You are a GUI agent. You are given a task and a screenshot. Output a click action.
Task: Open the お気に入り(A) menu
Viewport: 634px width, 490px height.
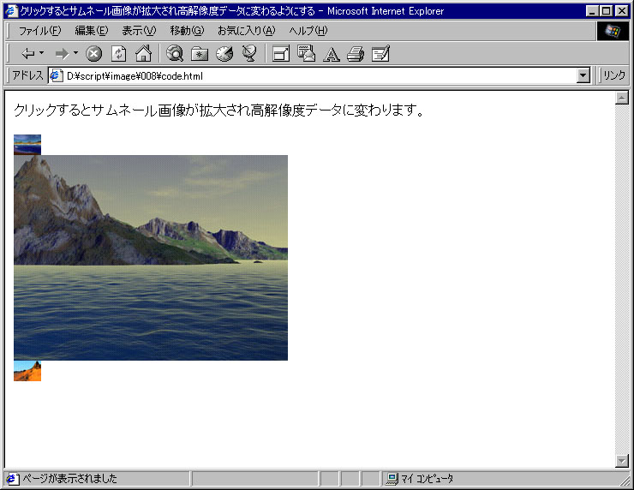tap(246, 31)
